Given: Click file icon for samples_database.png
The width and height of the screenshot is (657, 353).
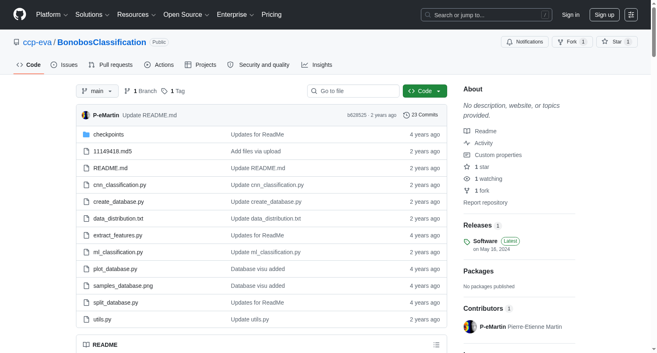Looking at the screenshot, I should point(86,286).
